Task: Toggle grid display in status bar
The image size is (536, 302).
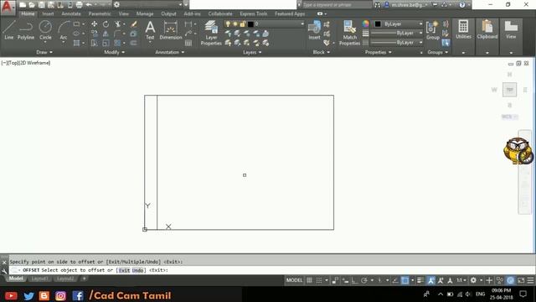Action: [x=309, y=280]
